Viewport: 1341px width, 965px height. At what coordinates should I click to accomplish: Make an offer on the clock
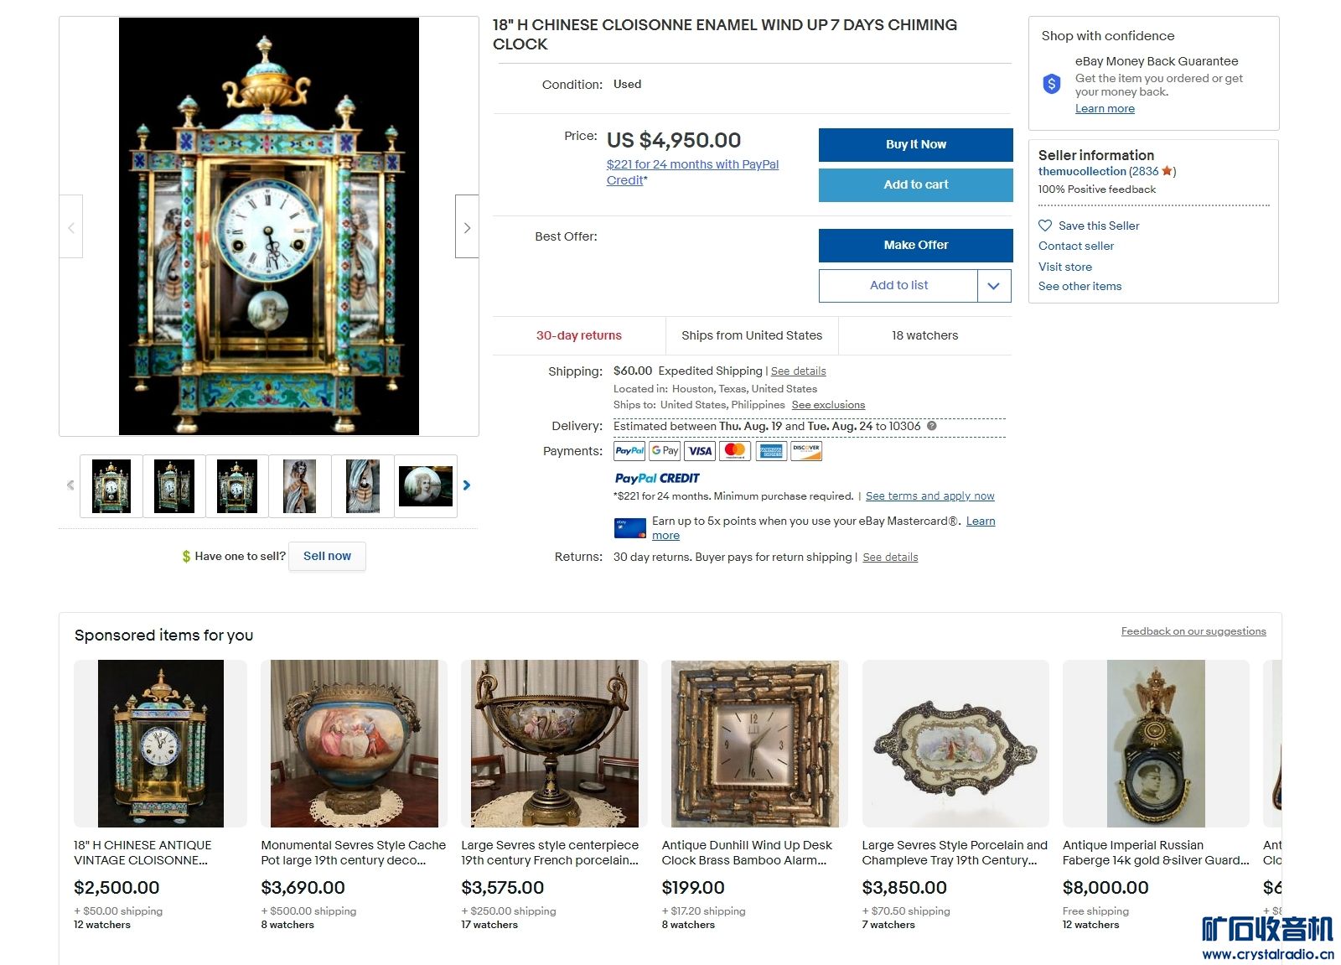pos(915,245)
